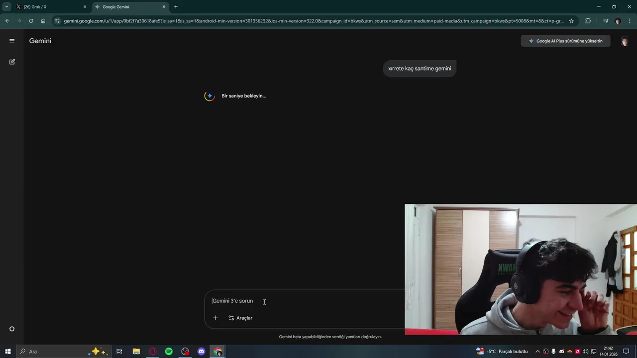This screenshot has height=358, width=637.
Task: Open Opera browser from the taskbar
Action: pos(152,352)
